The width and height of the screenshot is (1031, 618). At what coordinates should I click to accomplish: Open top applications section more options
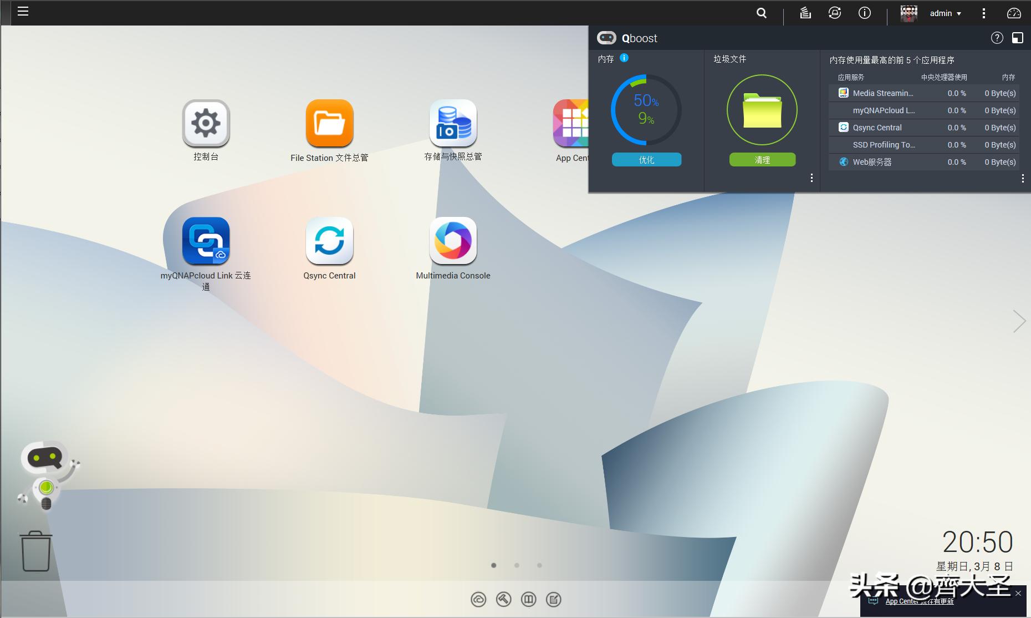1023,178
